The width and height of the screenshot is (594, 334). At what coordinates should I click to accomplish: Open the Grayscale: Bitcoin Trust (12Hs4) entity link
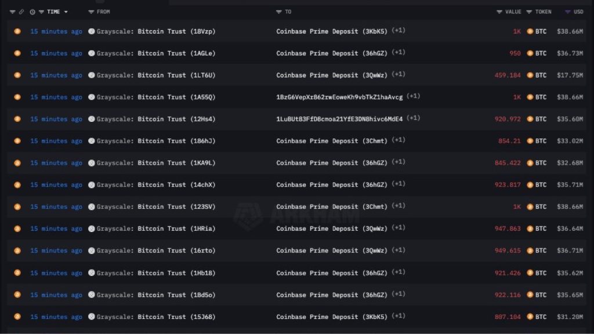(x=156, y=119)
